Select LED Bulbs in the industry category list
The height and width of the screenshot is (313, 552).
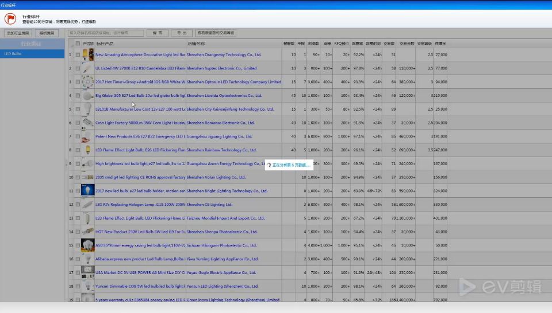click(x=32, y=54)
